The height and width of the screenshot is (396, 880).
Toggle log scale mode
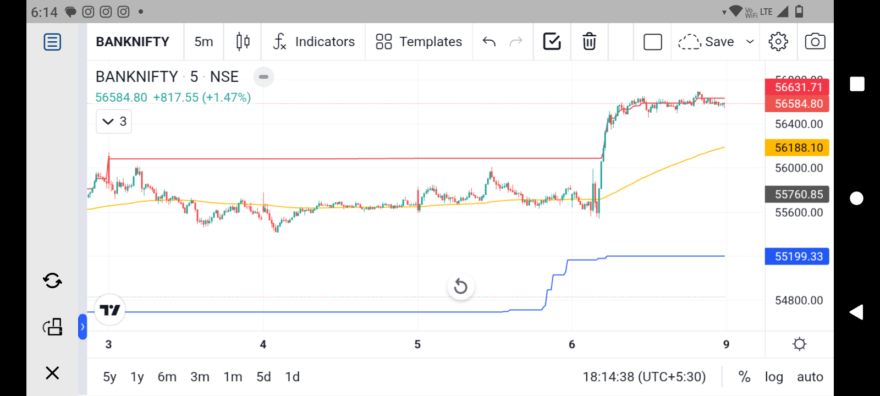point(774,377)
